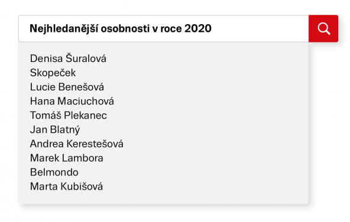The image size is (350, 222).
Task: Click the surname Plekanec in the suggestions
Action: point(86,115)
